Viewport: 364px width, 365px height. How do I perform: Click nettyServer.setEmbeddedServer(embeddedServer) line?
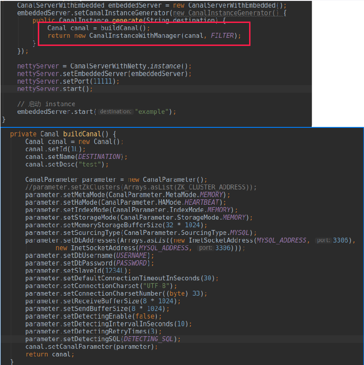coord(104,74)
